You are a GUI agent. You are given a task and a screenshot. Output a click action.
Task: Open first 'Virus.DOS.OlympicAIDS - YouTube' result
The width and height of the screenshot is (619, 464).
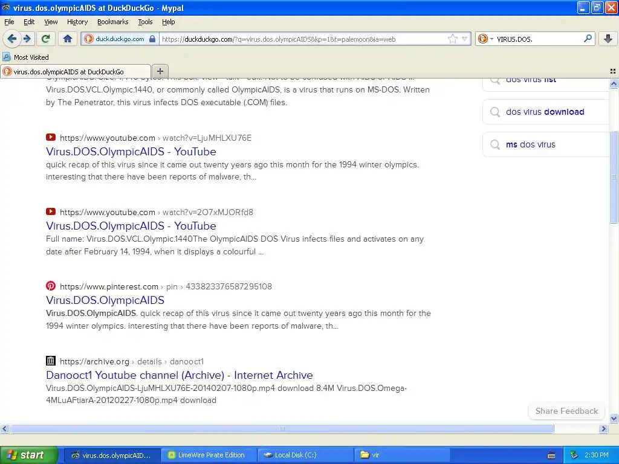click(131, 152)
